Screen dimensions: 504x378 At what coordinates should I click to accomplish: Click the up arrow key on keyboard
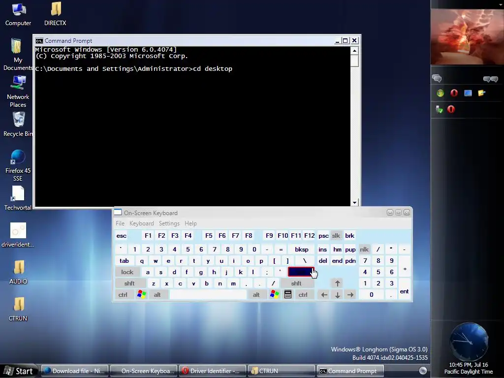pyautogui.click(x=338, y=283)
